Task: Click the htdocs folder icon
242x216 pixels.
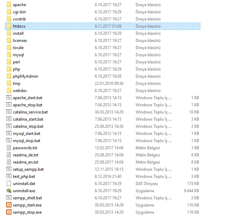Action: [x=9, y=26]
